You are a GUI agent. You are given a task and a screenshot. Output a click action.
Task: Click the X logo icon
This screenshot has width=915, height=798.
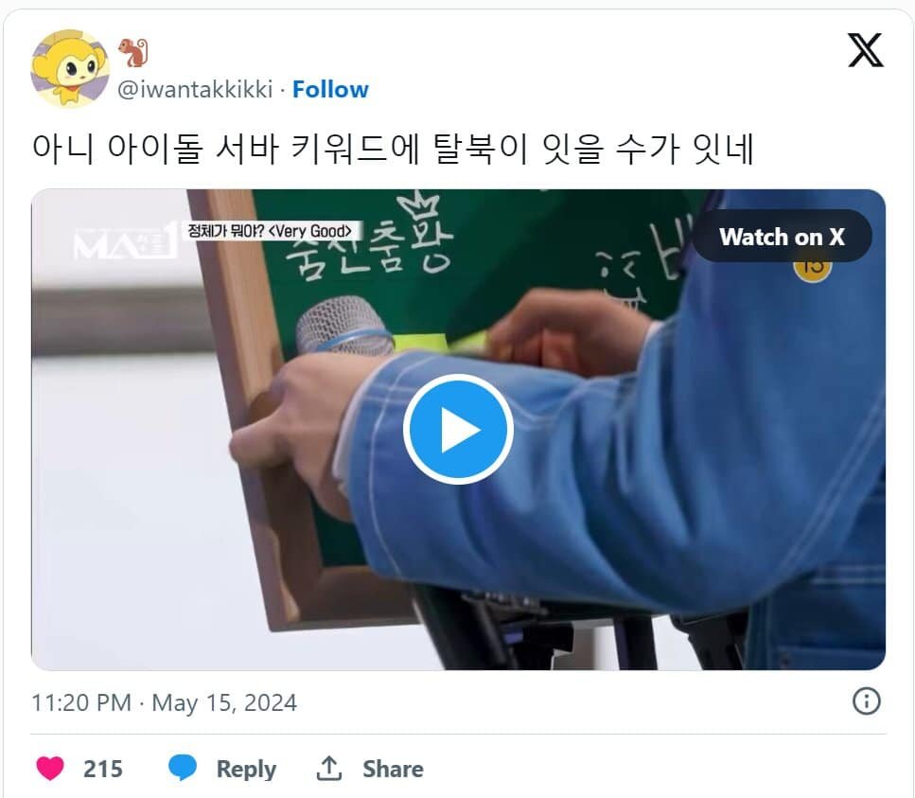tap(866, 50)
